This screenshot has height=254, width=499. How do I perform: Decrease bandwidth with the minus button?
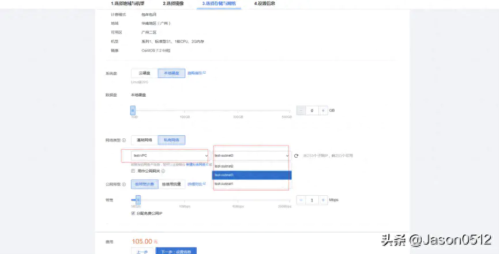pyautogui.click(x=301, y=200)
